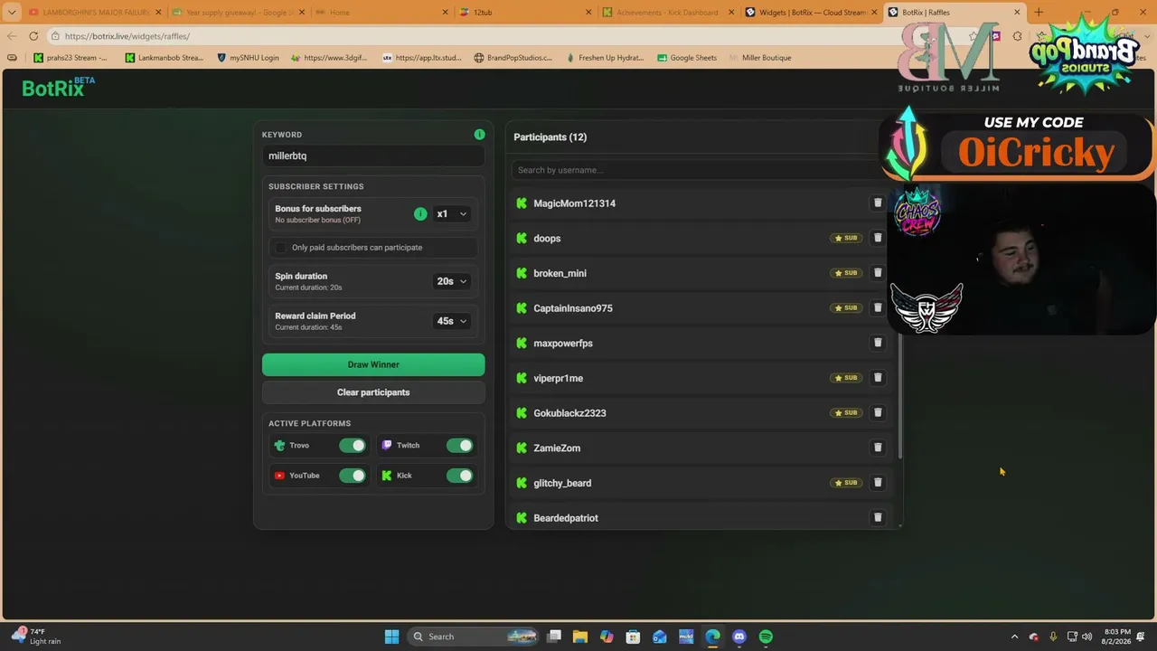Switch to Widgets BotRix Cloud Stream tab
1157x651 pixels.
pos(812,13)
